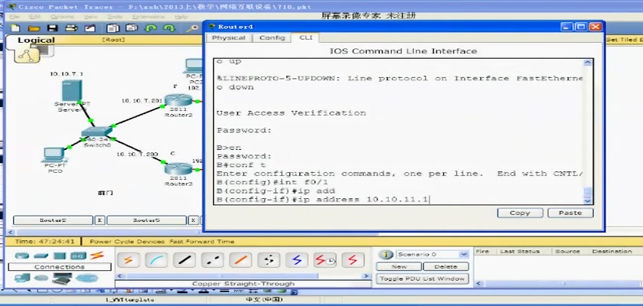
Task: Select the Connections lightning category icon
Action: point(97,256)
